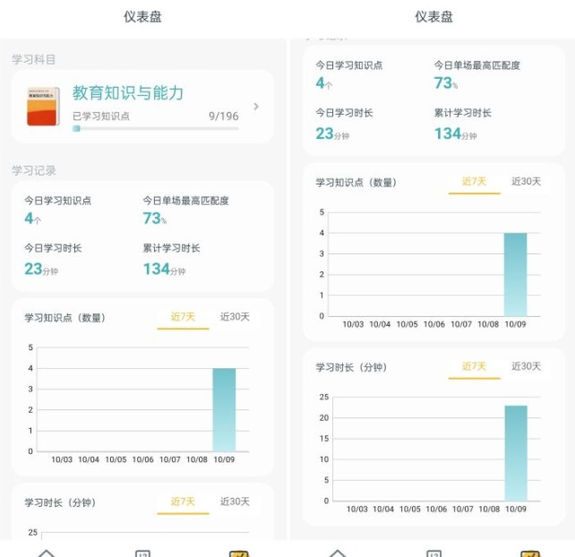Left screen: click the 仪表盘 header title
Image resolution: width=575 pixels, height=557 pixels.
click(142, 17)
